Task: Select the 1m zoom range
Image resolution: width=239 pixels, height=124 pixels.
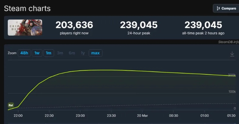Action: click(49, 53)
